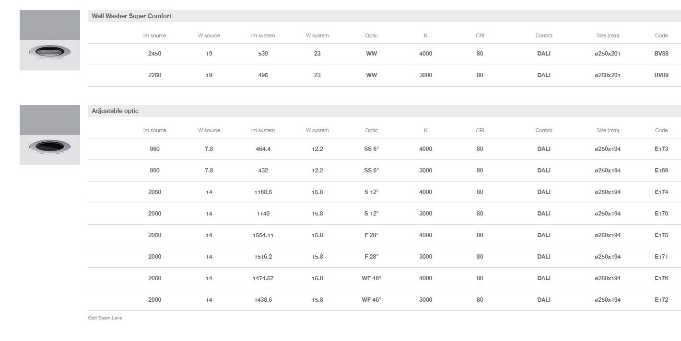Select product code E176

pos(661,278)
